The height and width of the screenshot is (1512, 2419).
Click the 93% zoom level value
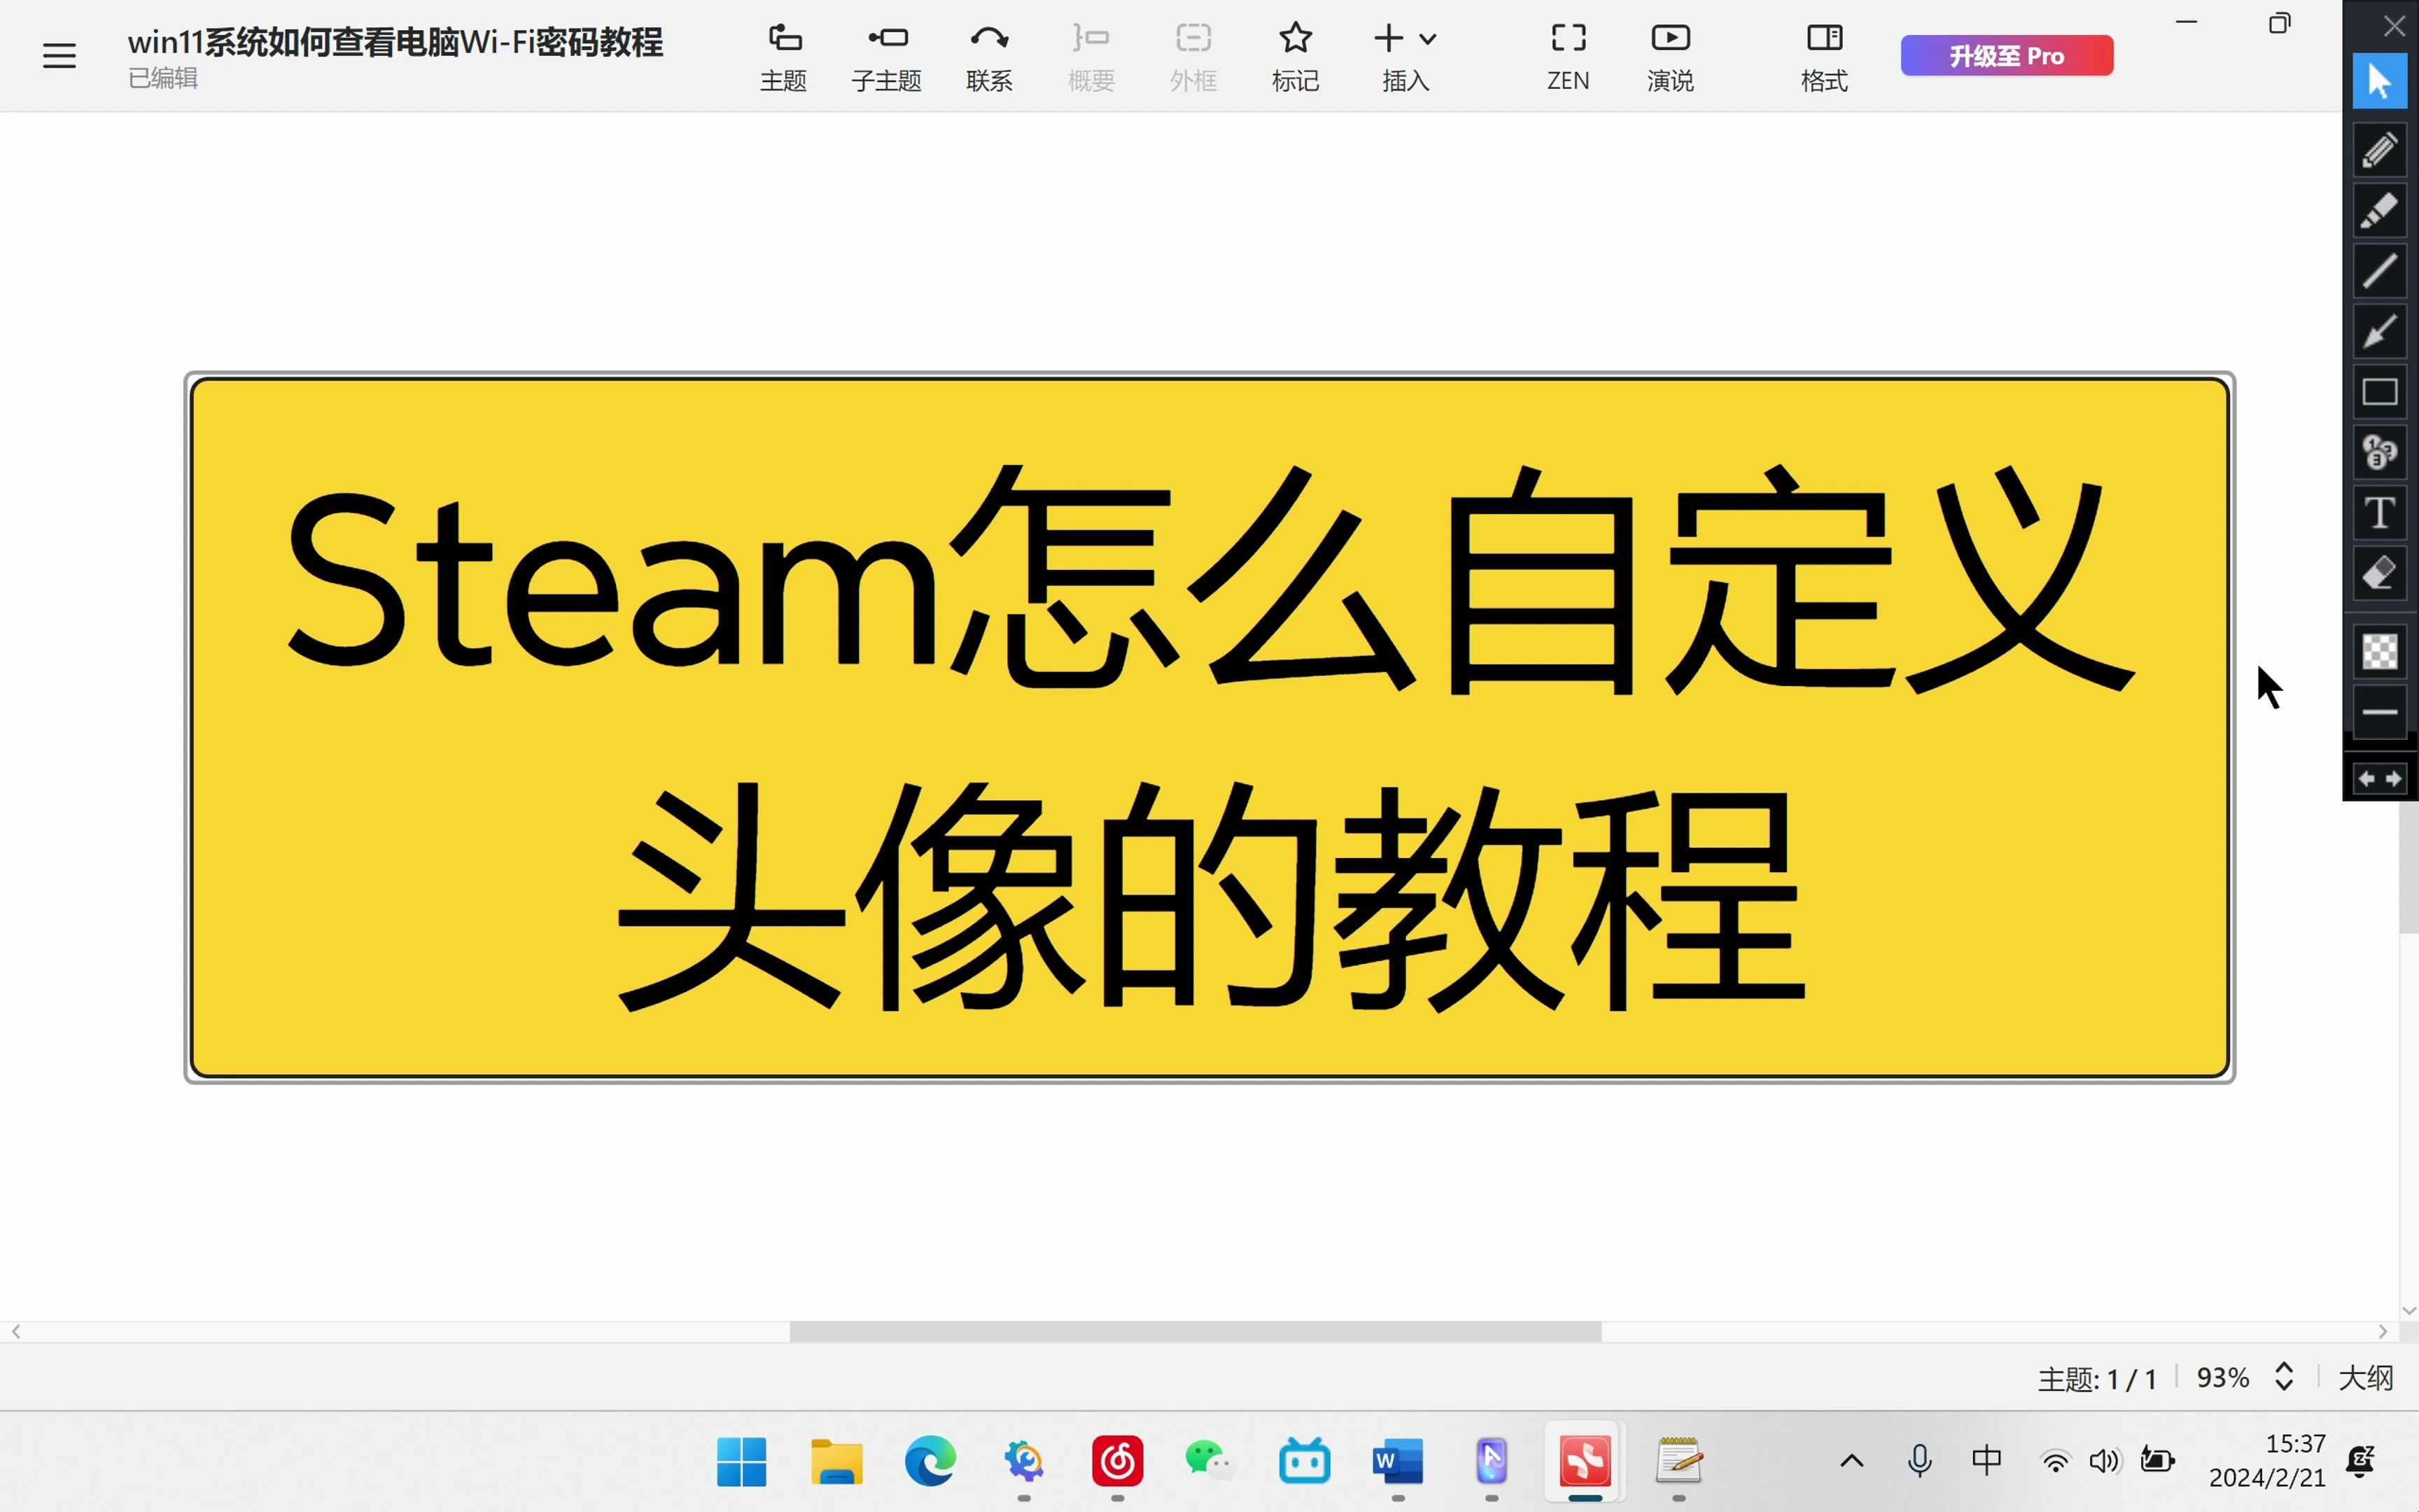[2223, 1378]
